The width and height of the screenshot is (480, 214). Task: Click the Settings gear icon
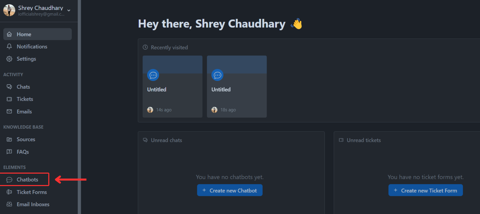pyautogui.click(x=9, y=59)
